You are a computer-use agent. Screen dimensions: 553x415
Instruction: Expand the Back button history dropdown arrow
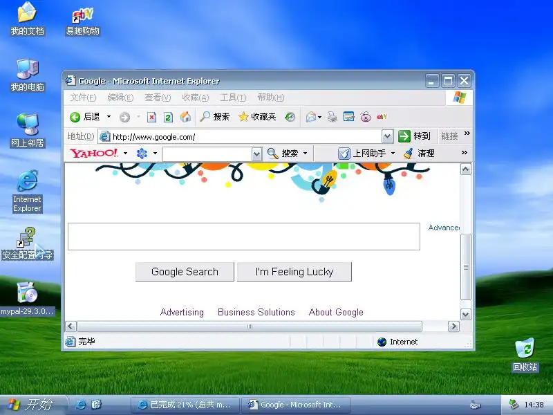click(109, 117)
